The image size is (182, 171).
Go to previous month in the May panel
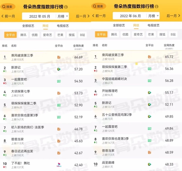(x=8, y=16)
